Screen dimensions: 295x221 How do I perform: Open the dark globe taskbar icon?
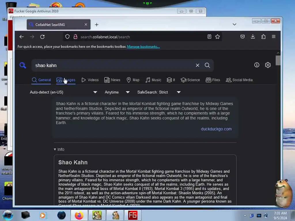click(x=61, y=215)
